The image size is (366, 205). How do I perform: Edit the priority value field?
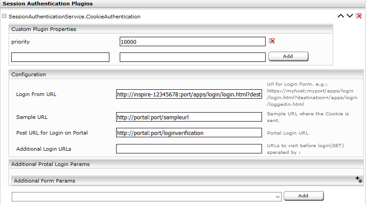193,42
